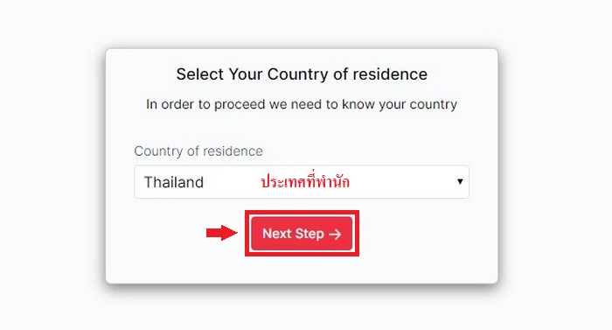Click empty space inside the dropdown, right of Thai text
The width and height of the screenshot is (612, 330).
[x=402, y=182]
